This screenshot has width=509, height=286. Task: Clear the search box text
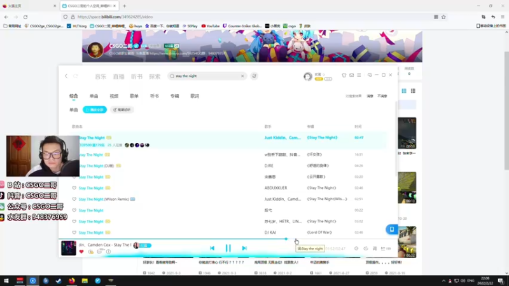pos(242,76)
